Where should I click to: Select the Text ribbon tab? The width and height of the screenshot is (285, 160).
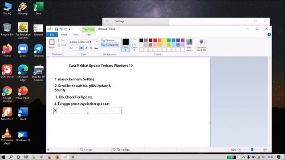[x=88, y=35]
